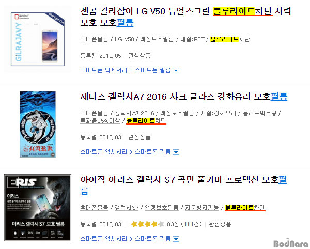Select the 올레포빅코팅 spec tag
310x249 pixels.
click(259, 113)
